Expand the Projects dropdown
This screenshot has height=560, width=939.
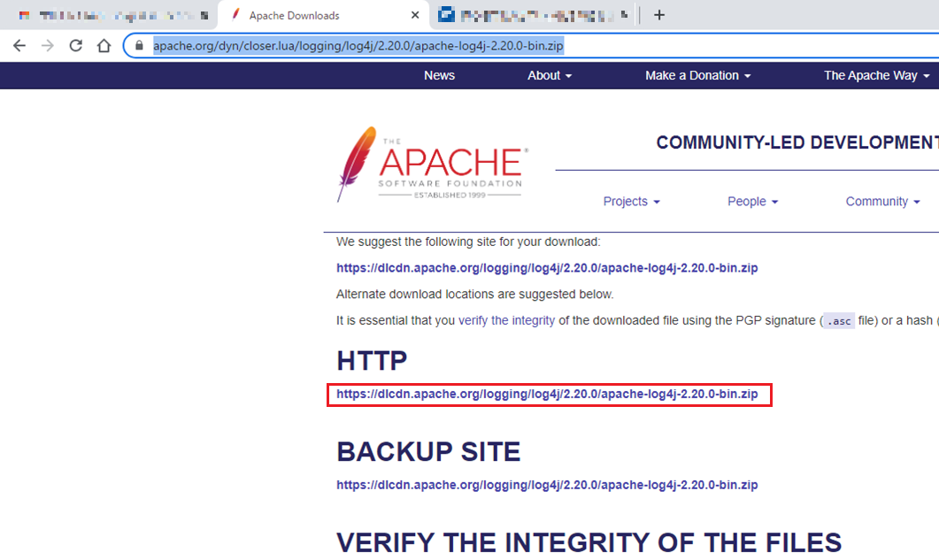[631, 201]
